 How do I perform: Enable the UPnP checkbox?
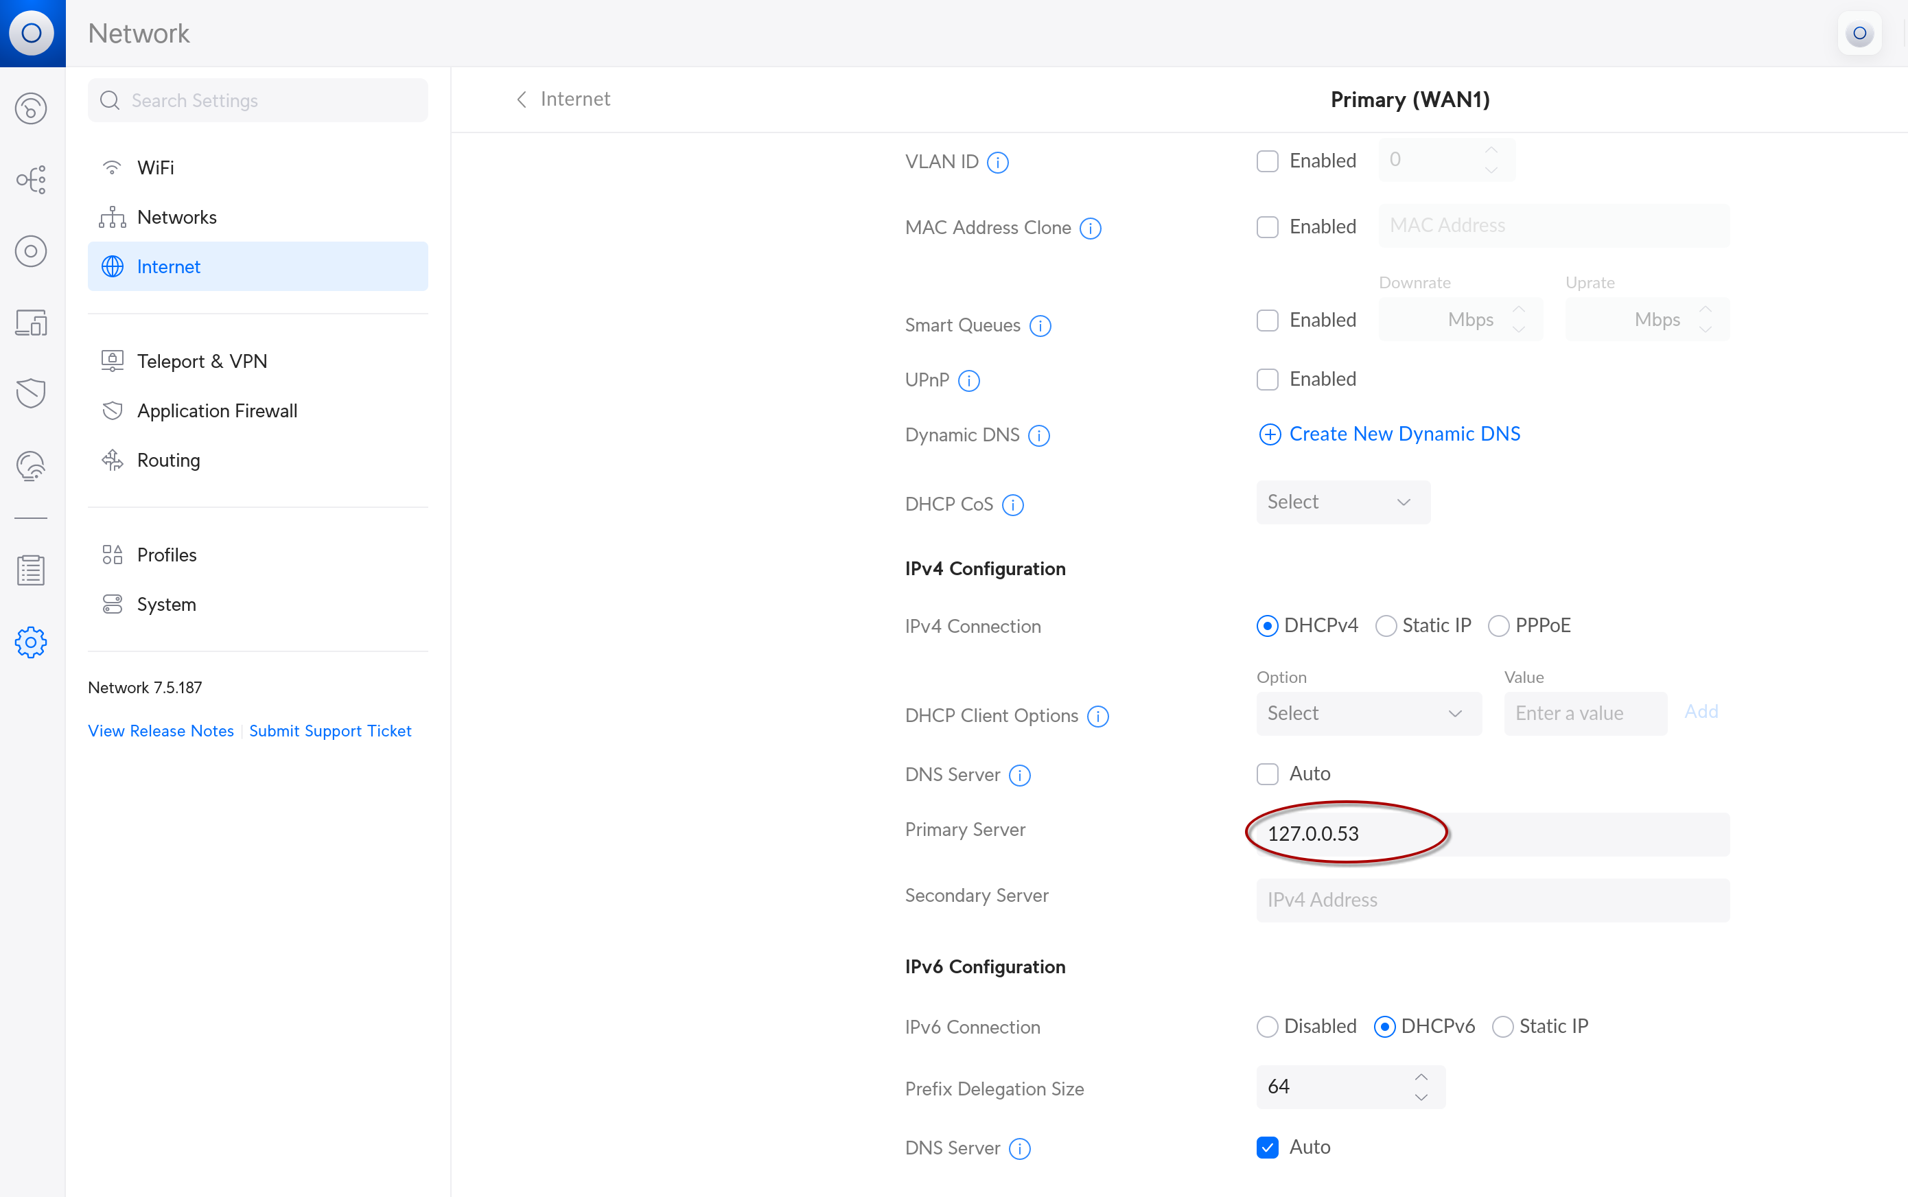pyautogui.click(x=1267, y=379)
